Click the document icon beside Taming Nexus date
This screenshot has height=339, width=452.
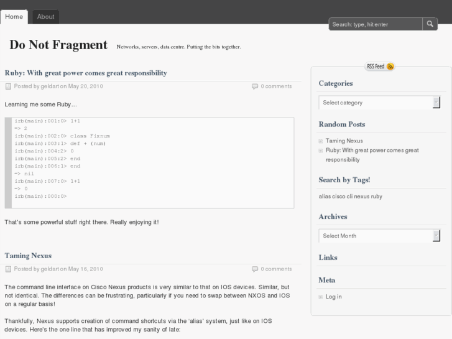(x=8, y=269)
